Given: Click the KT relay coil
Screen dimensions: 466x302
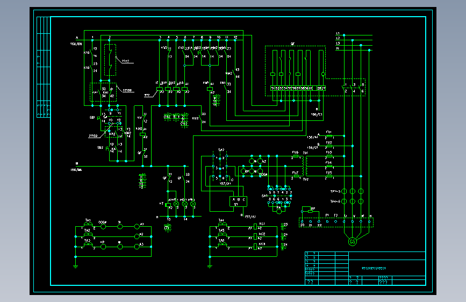Looking at the screenshot, I should click(168, 205).
